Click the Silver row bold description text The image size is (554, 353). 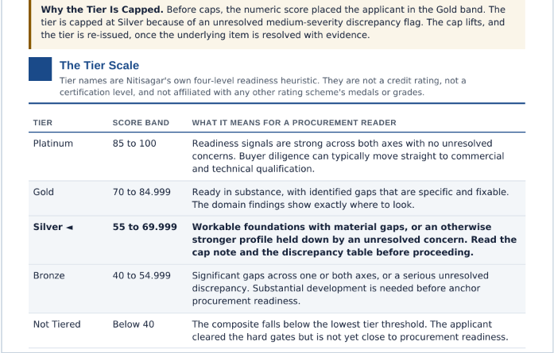354,240
